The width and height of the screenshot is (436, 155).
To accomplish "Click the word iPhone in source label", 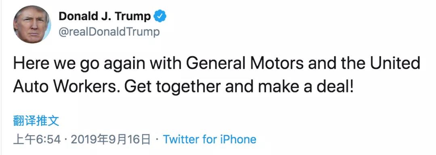I will (238, 139).
